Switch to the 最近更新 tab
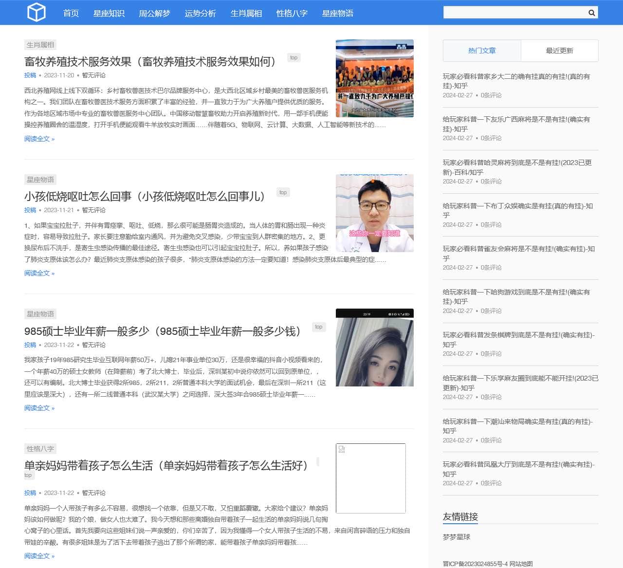Image resolution: width=623 pixels, height=568 pixels. click(x=559, y=51)
